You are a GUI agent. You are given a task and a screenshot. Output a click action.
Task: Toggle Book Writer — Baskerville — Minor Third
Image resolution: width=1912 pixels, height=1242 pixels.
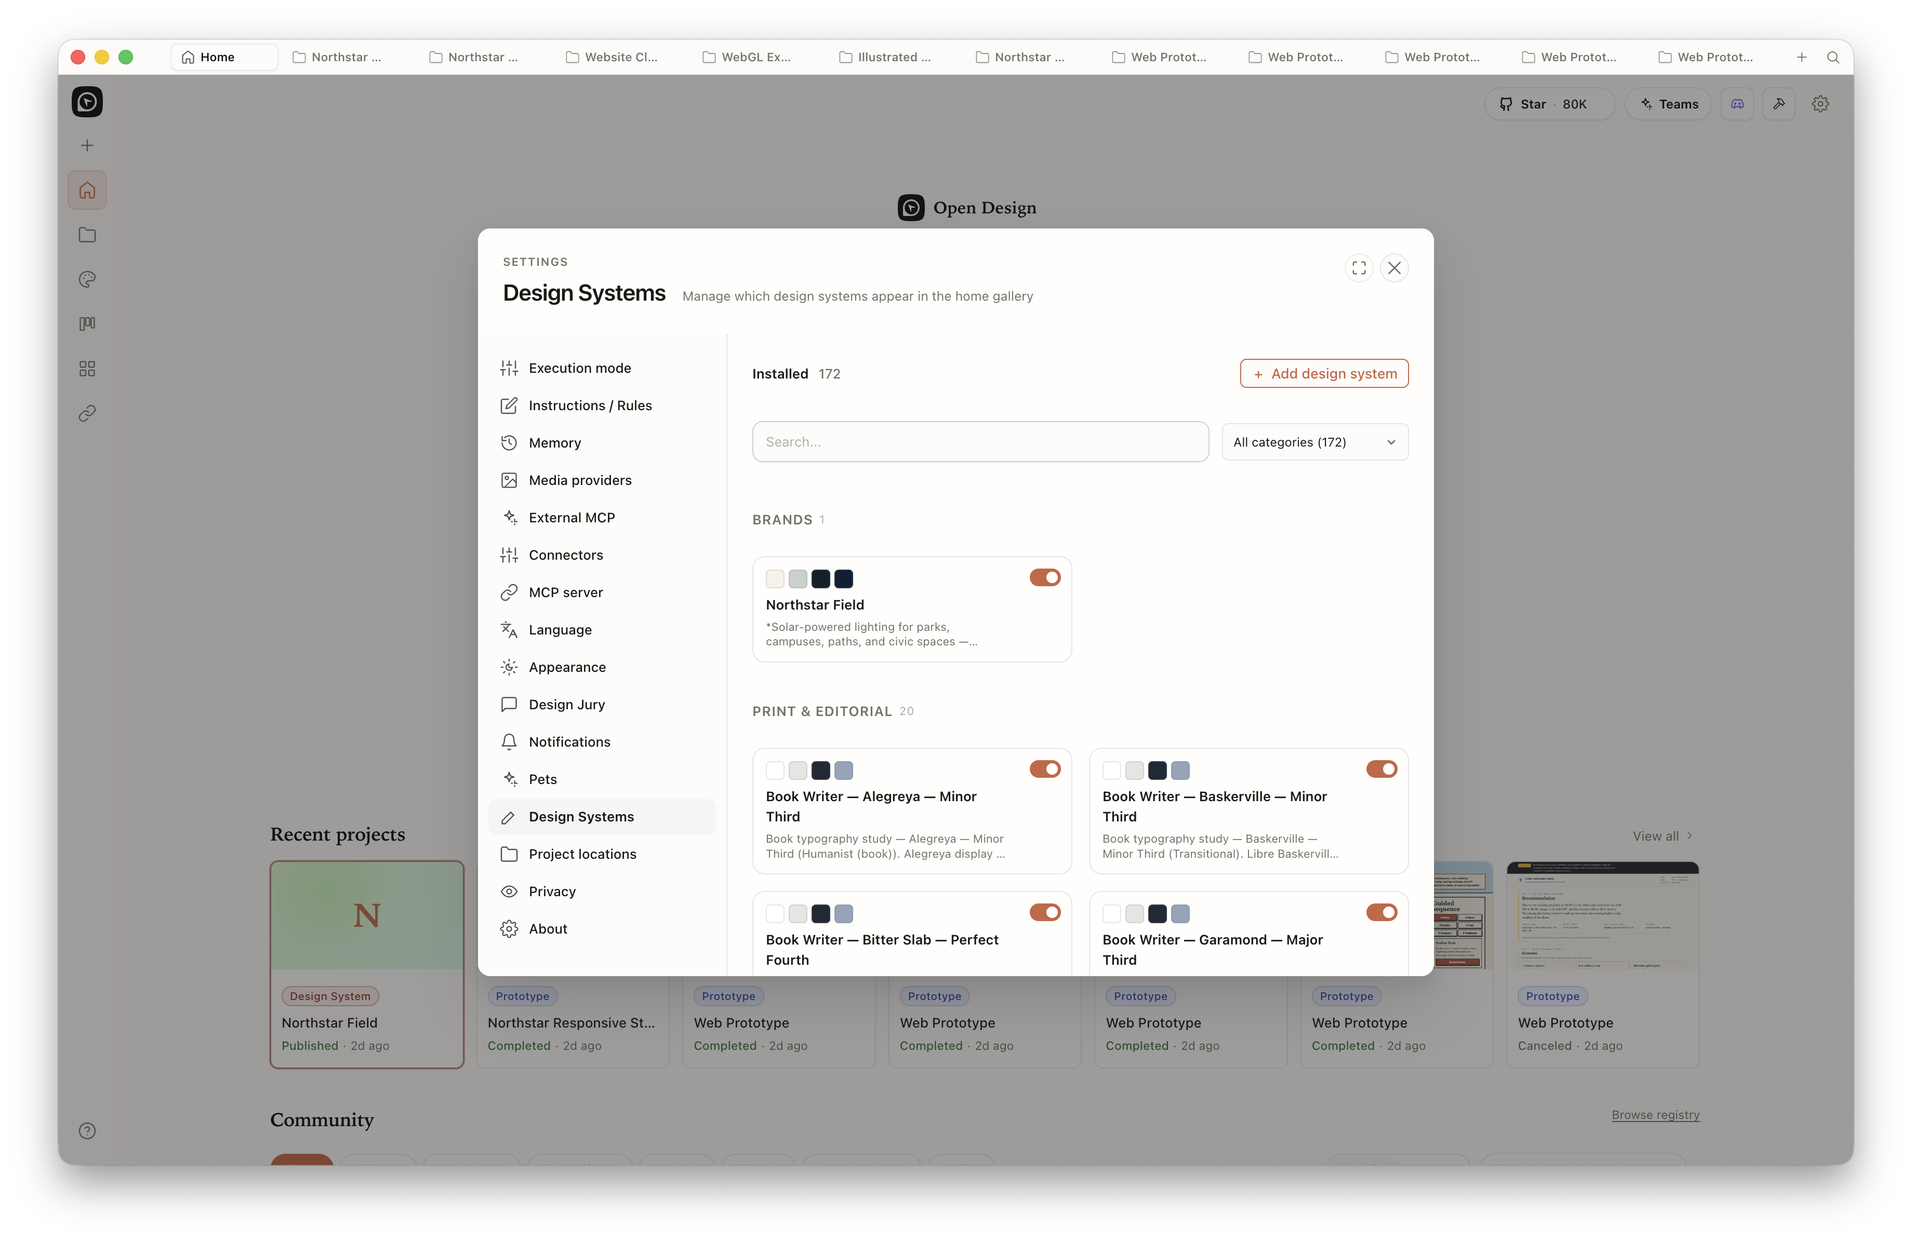1381,769
